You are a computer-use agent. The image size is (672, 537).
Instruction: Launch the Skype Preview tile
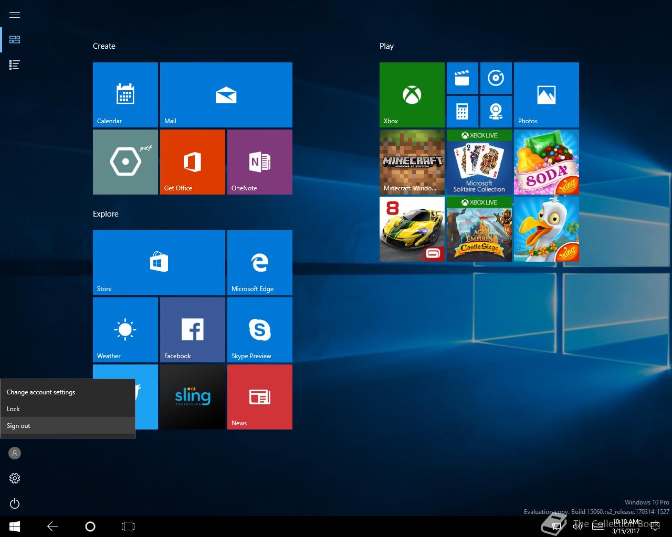coord(260,330)
